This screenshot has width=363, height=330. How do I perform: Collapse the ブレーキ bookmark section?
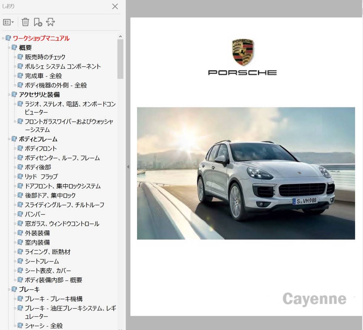pyautogui.click(x=9, y=289)
